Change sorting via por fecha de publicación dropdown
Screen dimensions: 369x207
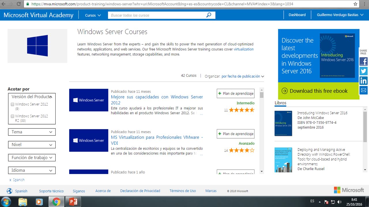pyautogui.click(x=243, y=76)
